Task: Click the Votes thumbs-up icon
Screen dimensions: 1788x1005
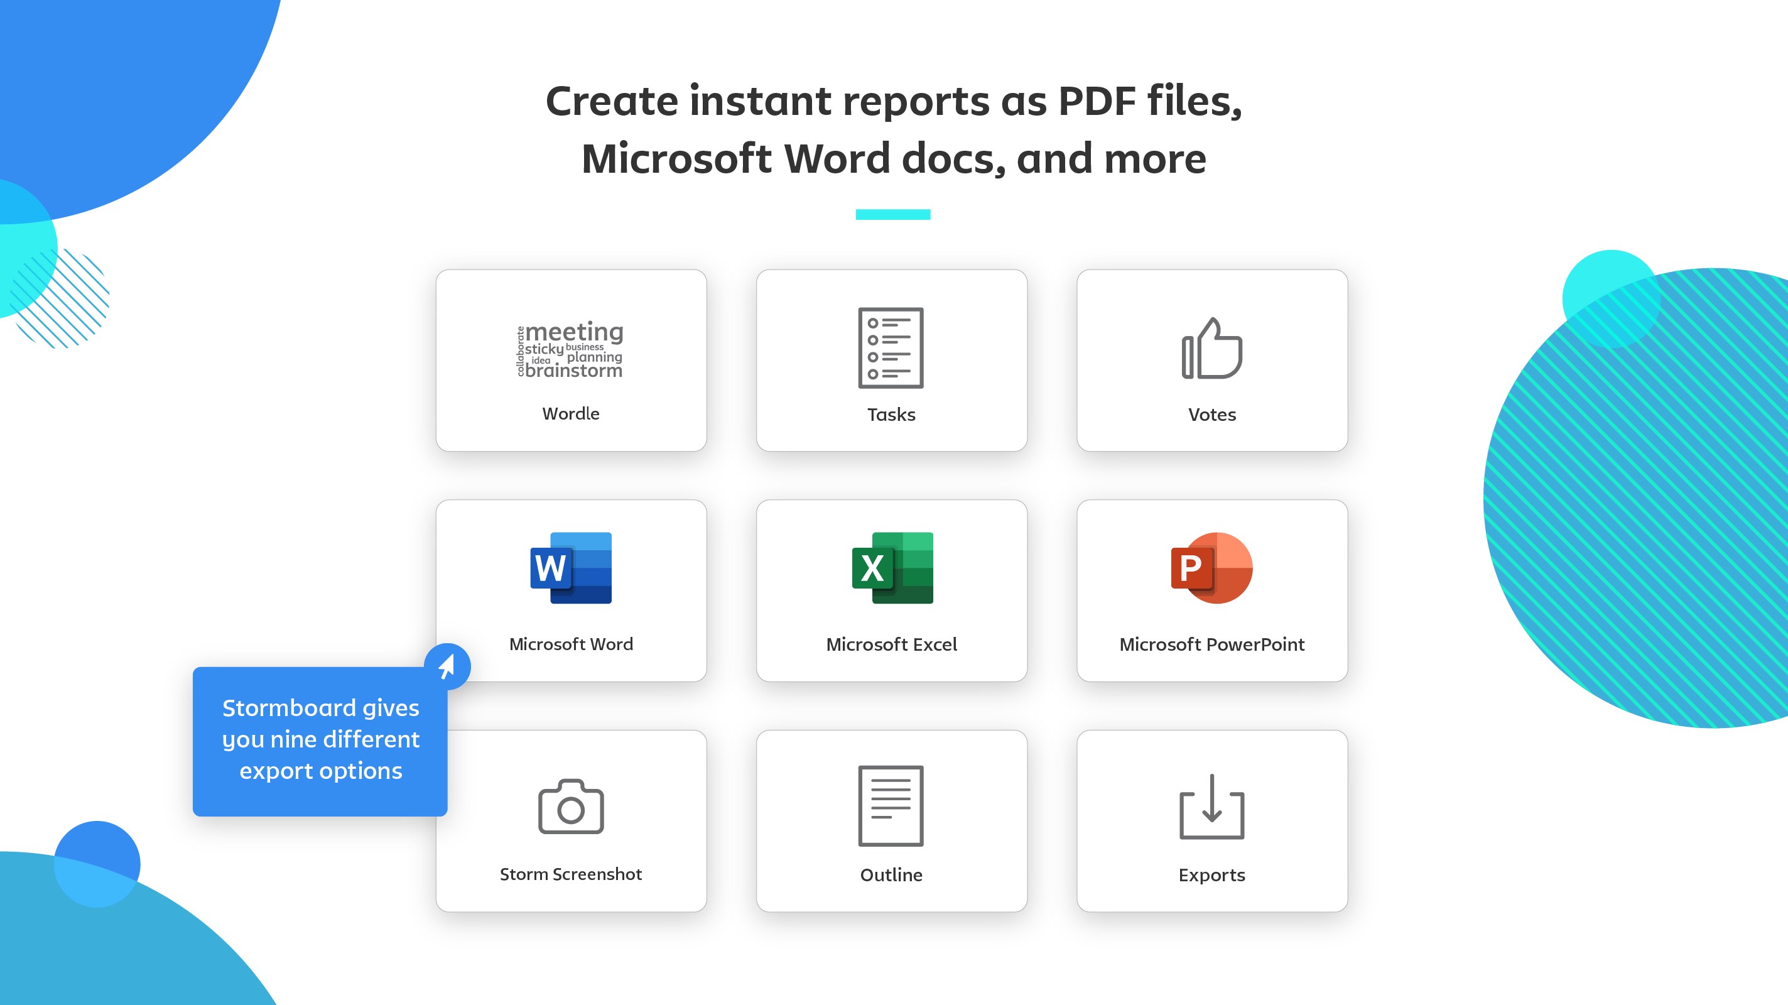Action: click(1212, 349)
